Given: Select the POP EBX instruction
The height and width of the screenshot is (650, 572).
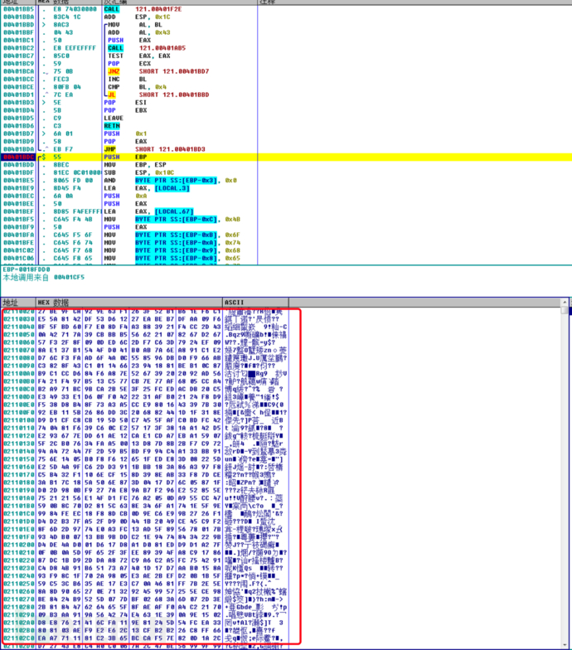Looking at the screenshot, I should tap(125, 110).
